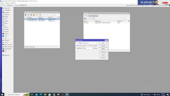Add new pool with plus icon
This screenshot has height=96, width=170.
click(x=85, y=19)
